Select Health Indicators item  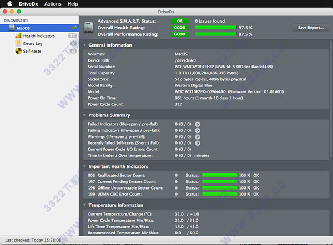click(x=39, y=36)
